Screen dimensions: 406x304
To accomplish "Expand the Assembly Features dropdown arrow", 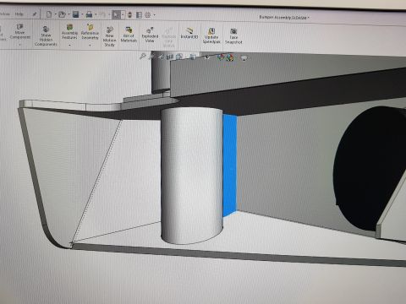I will (x=69, y=45).
